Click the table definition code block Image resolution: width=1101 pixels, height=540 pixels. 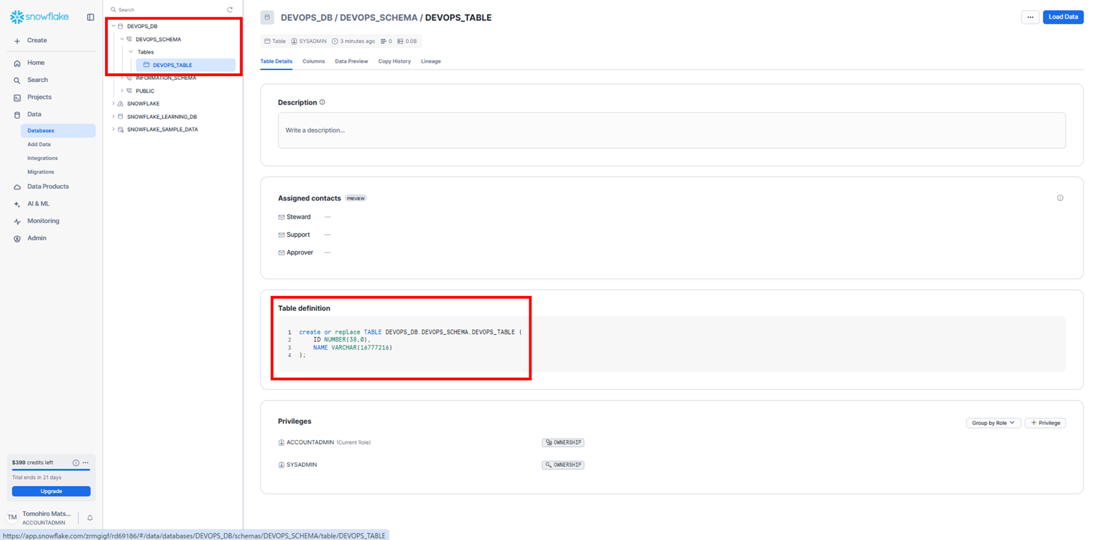tap(671, 344)
